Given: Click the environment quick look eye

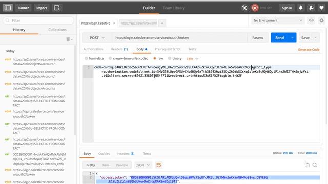Looking at the screenshot, I should click(311, 20).
